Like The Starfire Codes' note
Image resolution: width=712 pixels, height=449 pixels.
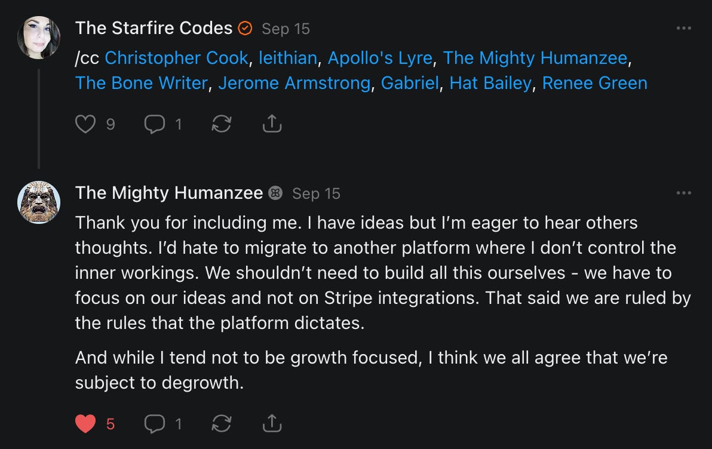(x=86, y=124)
